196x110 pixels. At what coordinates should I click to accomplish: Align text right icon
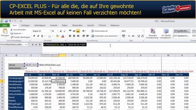(x=78, y=36)
